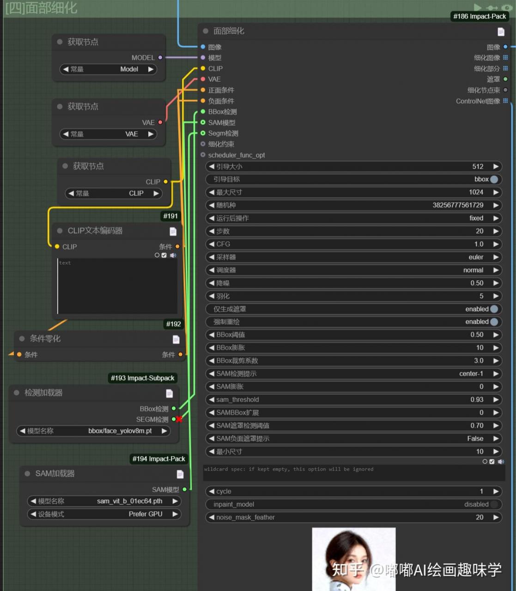Click the #194 Impact-Pack badge
Image resolution: width=516 pixels, height=591 pixels.
[158, 458]
